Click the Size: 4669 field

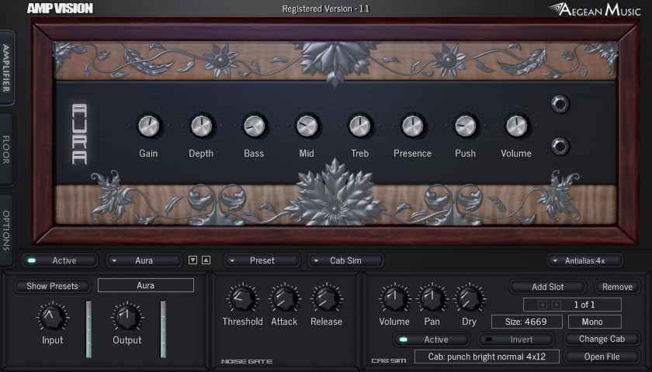point(526,322)
